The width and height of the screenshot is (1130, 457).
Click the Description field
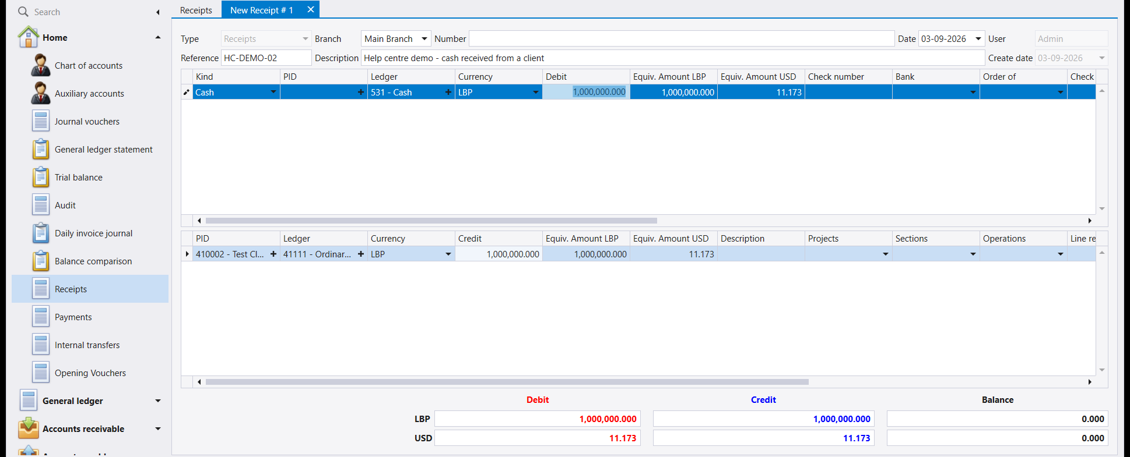pos(673,58)
